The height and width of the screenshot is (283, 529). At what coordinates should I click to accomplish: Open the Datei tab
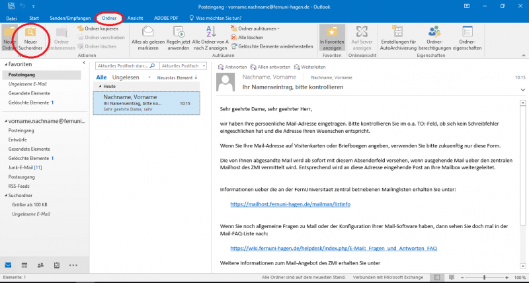pos(11,19)
